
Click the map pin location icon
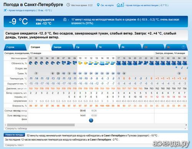(98, 5)
